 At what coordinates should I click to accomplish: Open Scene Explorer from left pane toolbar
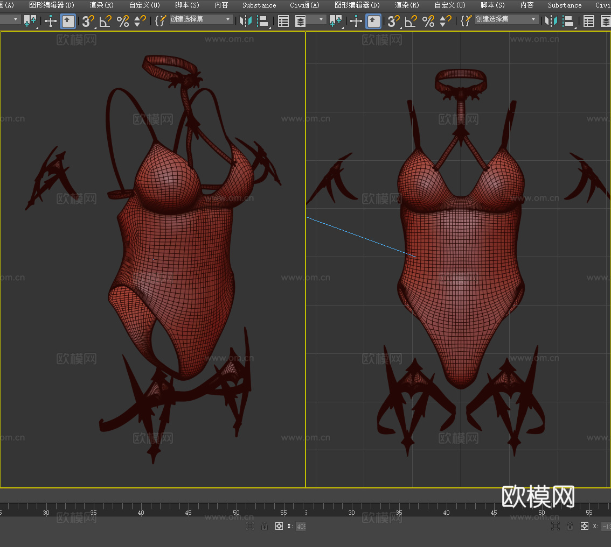point(283,21)
